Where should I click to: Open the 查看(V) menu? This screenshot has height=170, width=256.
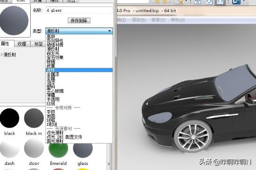(x=158, y=20)
